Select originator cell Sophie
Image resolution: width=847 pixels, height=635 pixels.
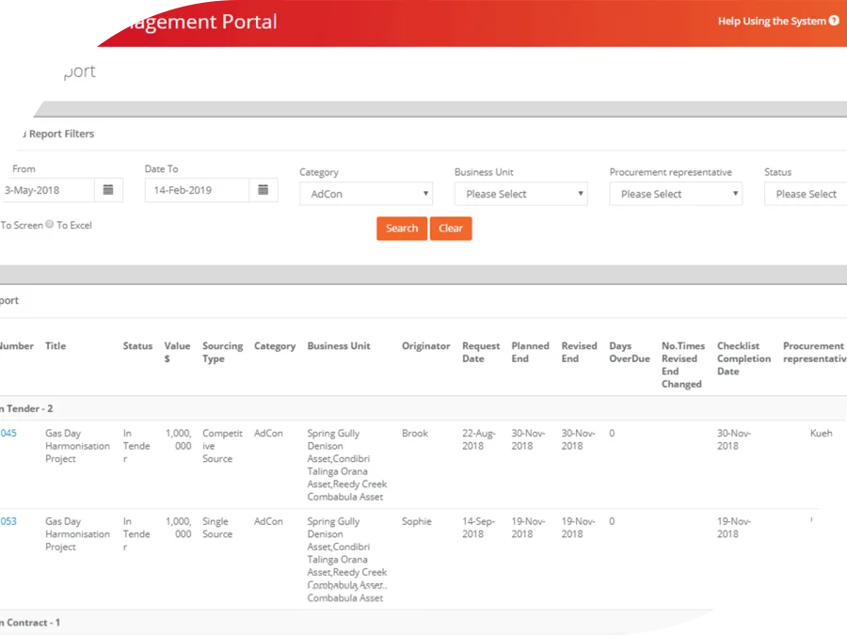417,521
